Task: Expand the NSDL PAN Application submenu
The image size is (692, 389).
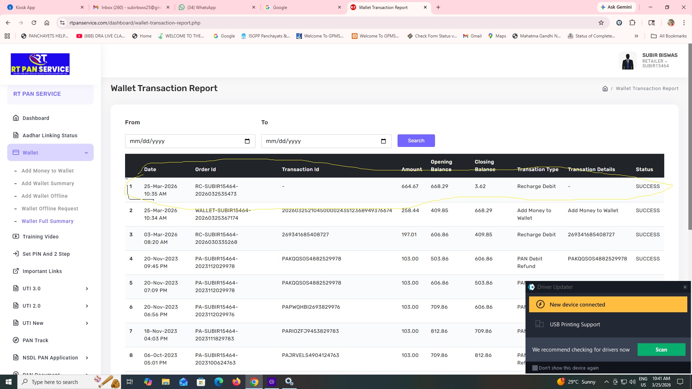Action: pyautogui.click(x=87, y=358)
